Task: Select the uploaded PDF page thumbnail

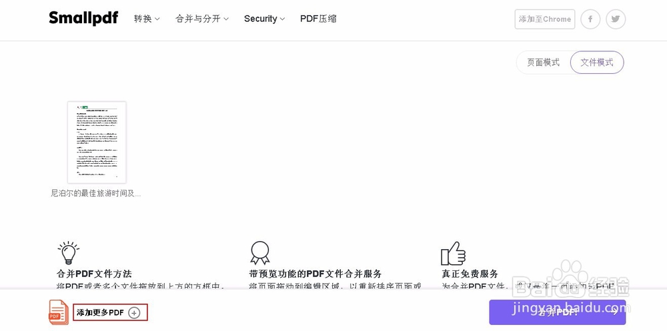Action: (97, 143)
